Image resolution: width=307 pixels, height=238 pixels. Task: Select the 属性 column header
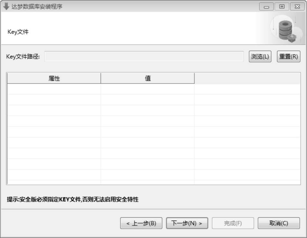[x=54, y=78]
